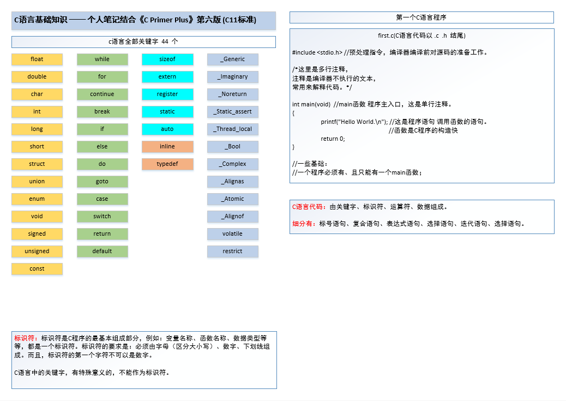Viewport: 566px width, 401px height.
Task: Select the for keyword box
Action: (102, 76)
